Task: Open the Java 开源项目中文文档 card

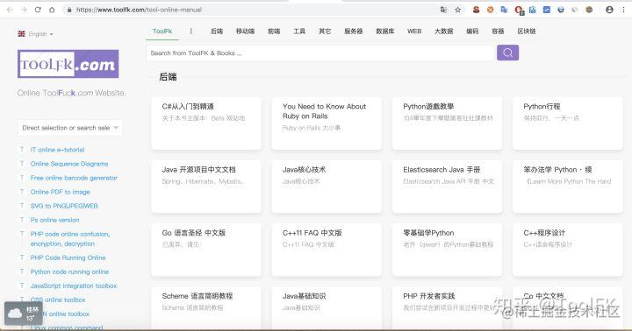Action: [206, 187]
